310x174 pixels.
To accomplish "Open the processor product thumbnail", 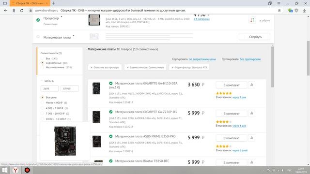I will [x=94, y=20].
